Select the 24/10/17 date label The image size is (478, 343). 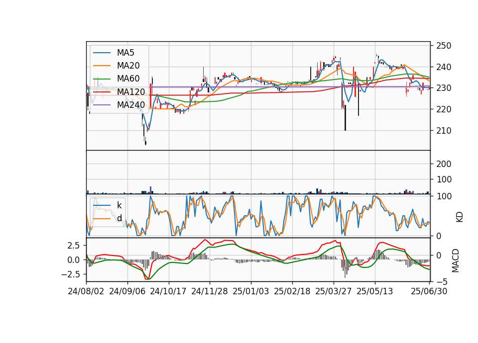[168, 291]
